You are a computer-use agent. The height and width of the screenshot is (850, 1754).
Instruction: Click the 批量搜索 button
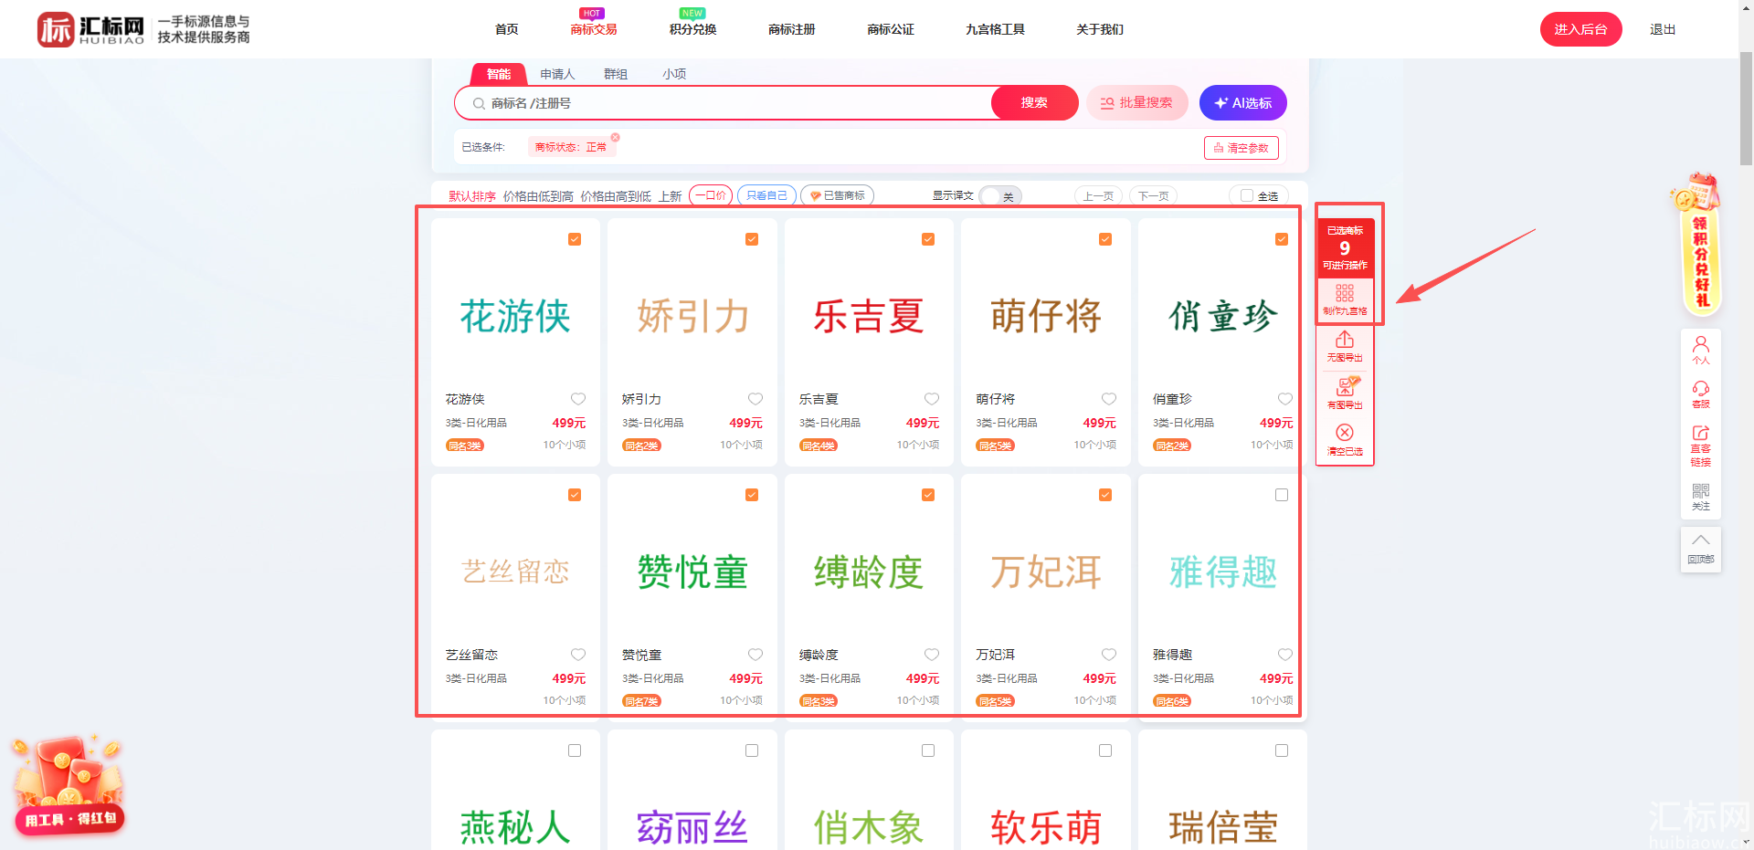pos(1136,103)
